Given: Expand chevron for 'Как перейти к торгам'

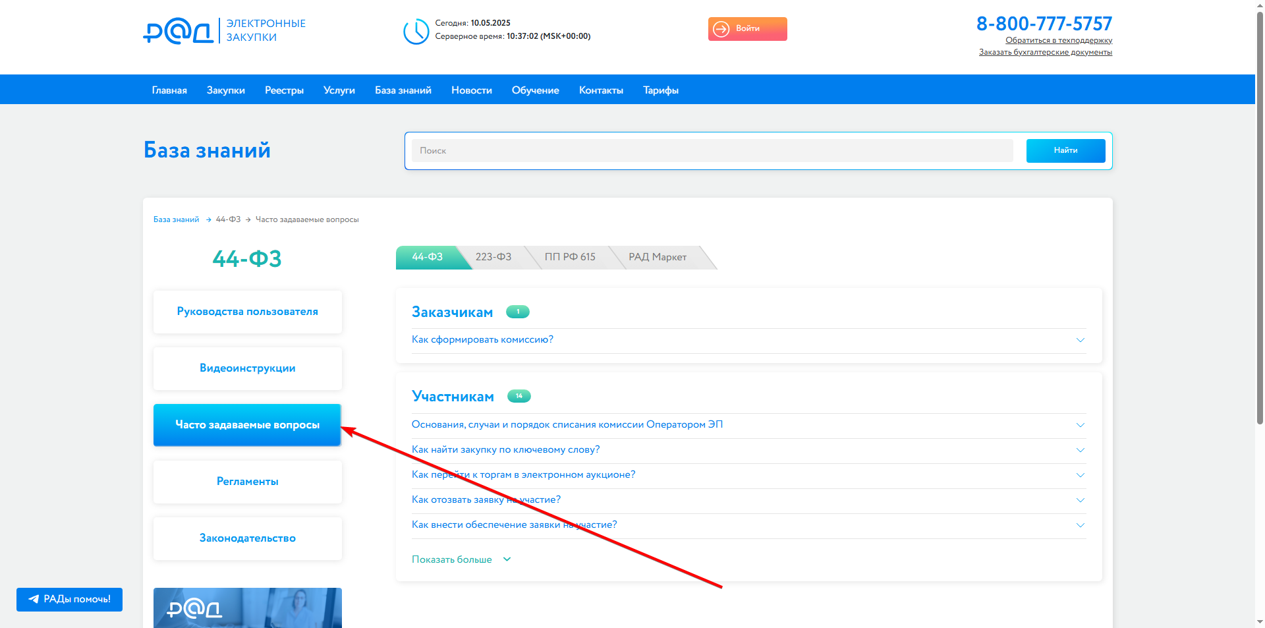Looking at the screenshot, I should click(x=1081, y=475).
